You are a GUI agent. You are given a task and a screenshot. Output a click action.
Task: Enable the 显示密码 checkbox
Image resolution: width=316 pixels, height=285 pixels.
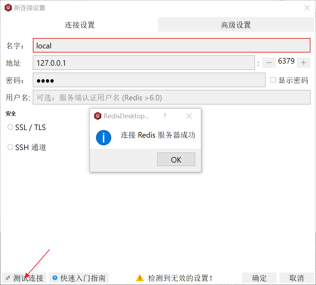[x=273, y=80]
